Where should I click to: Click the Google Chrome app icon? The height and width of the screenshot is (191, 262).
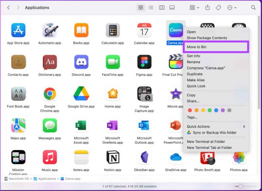coord(50,94)
